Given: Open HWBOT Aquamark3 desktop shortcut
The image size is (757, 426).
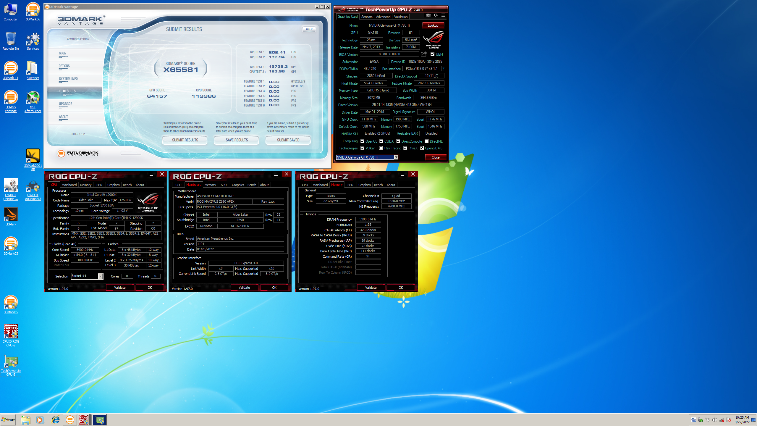Looking at the screenshot, I should (33, 189).
